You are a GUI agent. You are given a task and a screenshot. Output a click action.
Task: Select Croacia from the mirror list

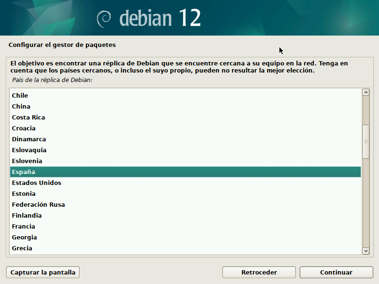coord(24,128)
